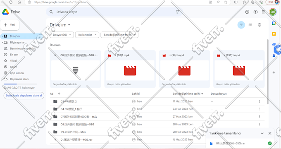Collapse the upload completed panel
The image size is (281, 149).
(x=262, y=133)
